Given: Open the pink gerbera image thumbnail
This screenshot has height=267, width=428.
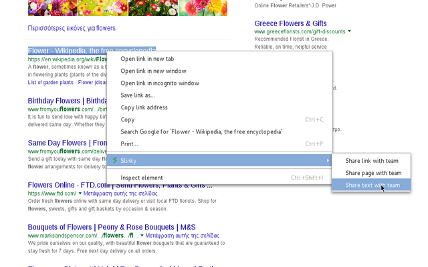Looking at the screenshot, I should coord(203,8).
